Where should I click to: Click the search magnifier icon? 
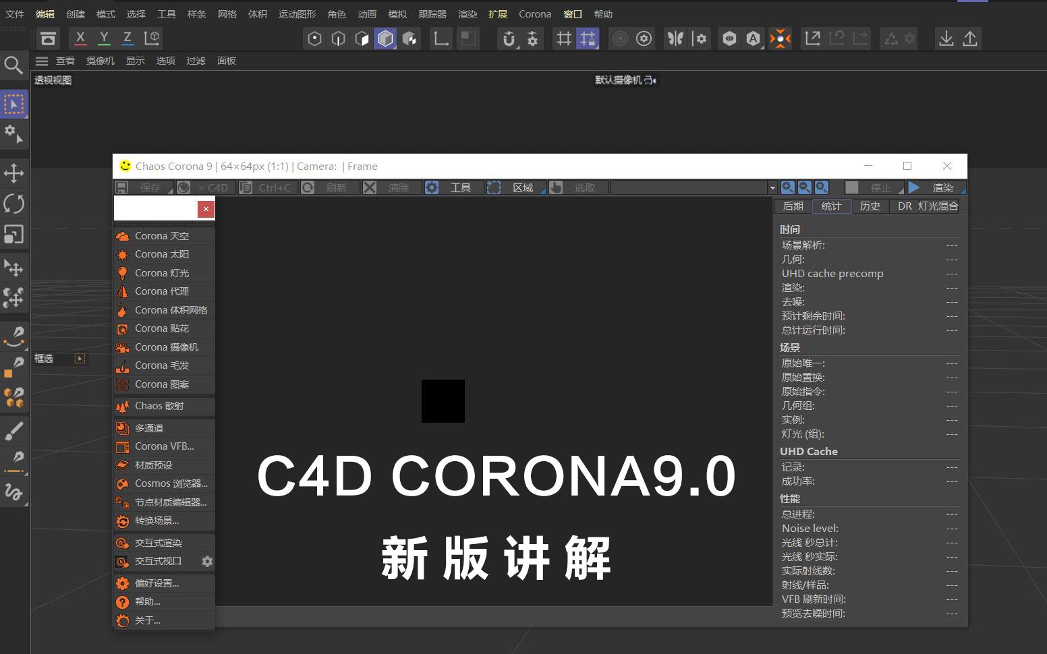[x=13, y=65]
